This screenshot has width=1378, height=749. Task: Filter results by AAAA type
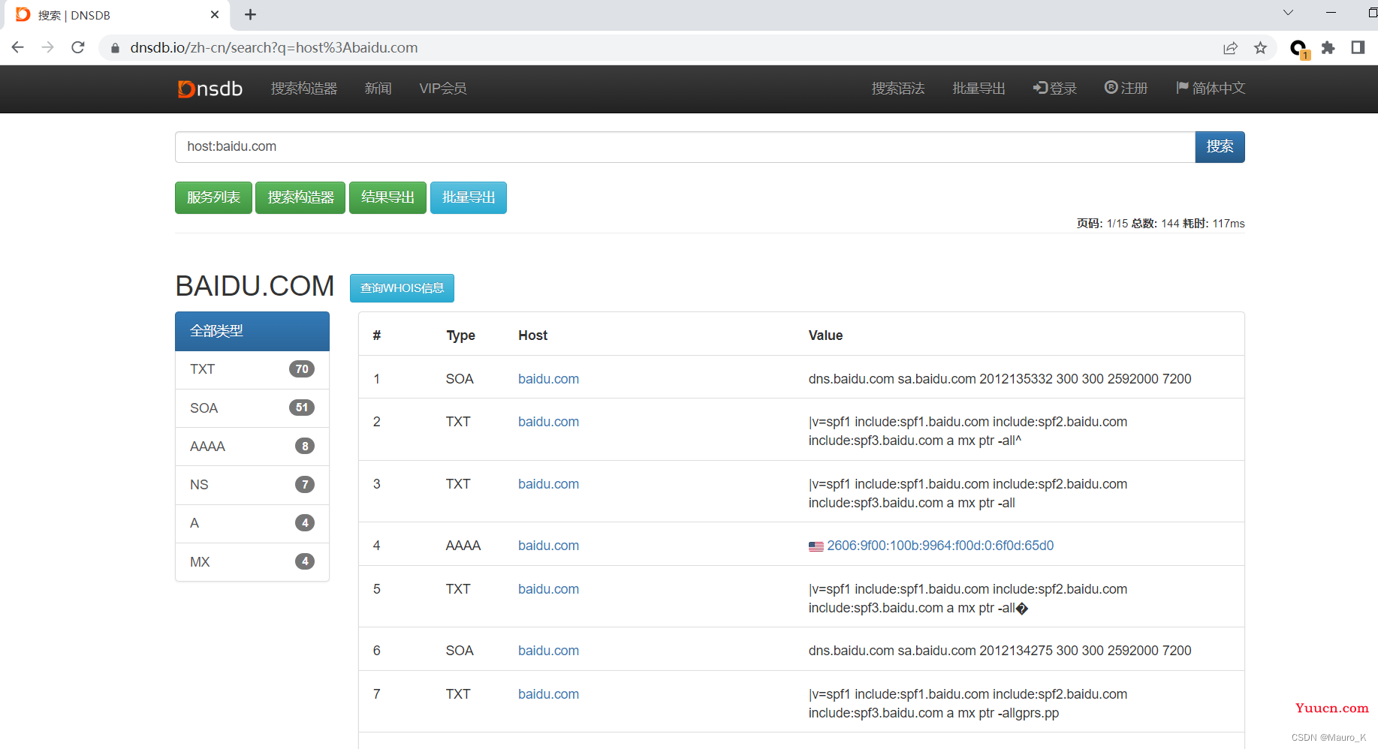[252, 447]
